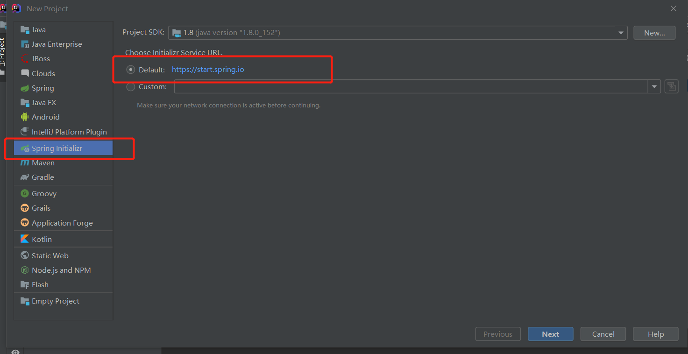
Task: Select the Spring leaf project type icon
Action: pyautogui.click(x=25, y=88)
